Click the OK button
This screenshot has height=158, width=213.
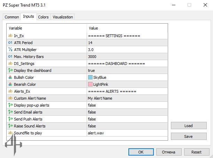[141, 152]
